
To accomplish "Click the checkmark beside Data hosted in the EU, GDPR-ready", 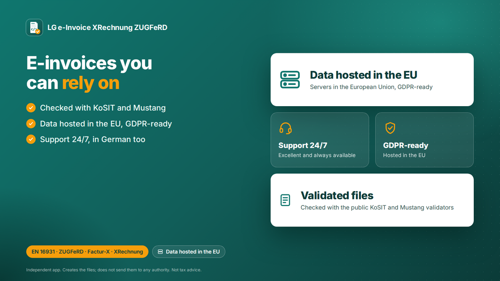I will (31, 124).
